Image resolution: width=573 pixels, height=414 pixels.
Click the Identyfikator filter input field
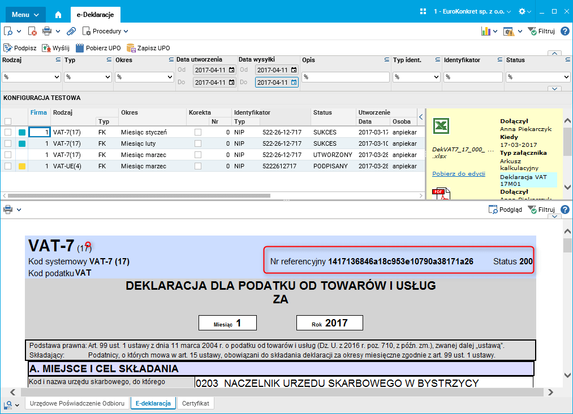point(473,77)
